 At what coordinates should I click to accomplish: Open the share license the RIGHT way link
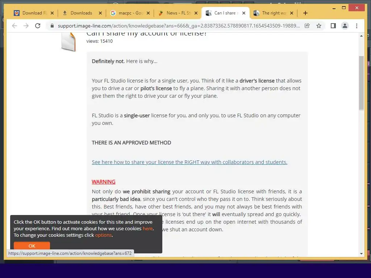click(x=189, y=162)
